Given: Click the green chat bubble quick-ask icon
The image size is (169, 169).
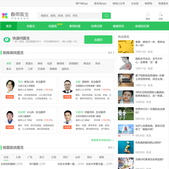Looking at the screenshot, I should [x=7, y=40].
